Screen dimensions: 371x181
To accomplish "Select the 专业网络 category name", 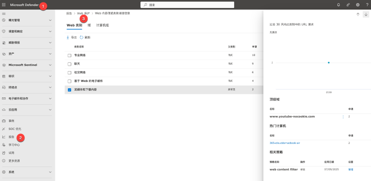I will pyautogui.click(x=80, y=55).
